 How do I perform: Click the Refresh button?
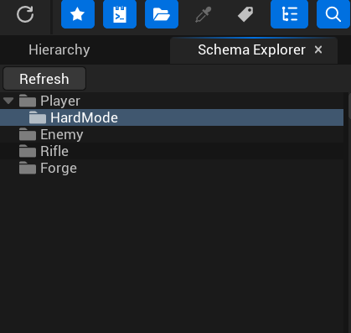coord(44,79)
